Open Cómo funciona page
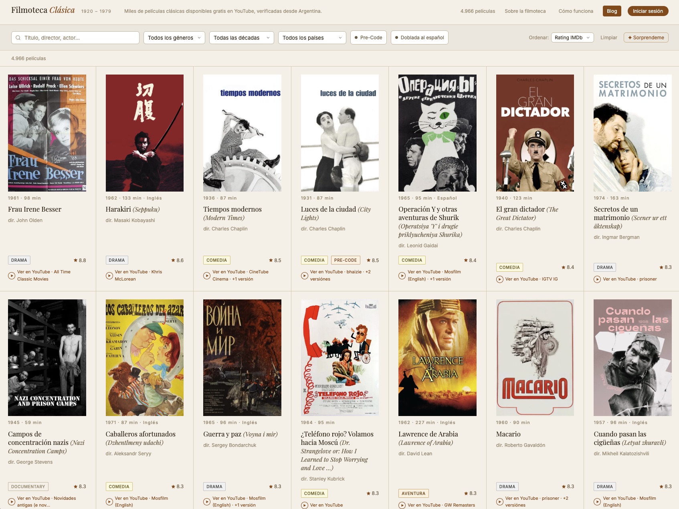This screenshot has width=679, height=509. (x=576, y=11)
